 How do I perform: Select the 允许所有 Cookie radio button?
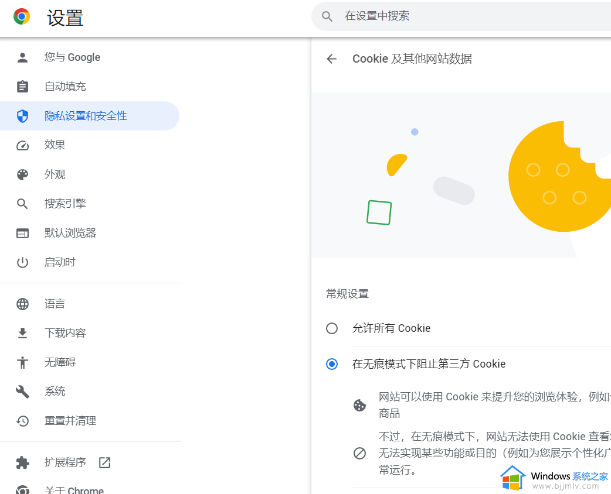[x=332, y=328]
